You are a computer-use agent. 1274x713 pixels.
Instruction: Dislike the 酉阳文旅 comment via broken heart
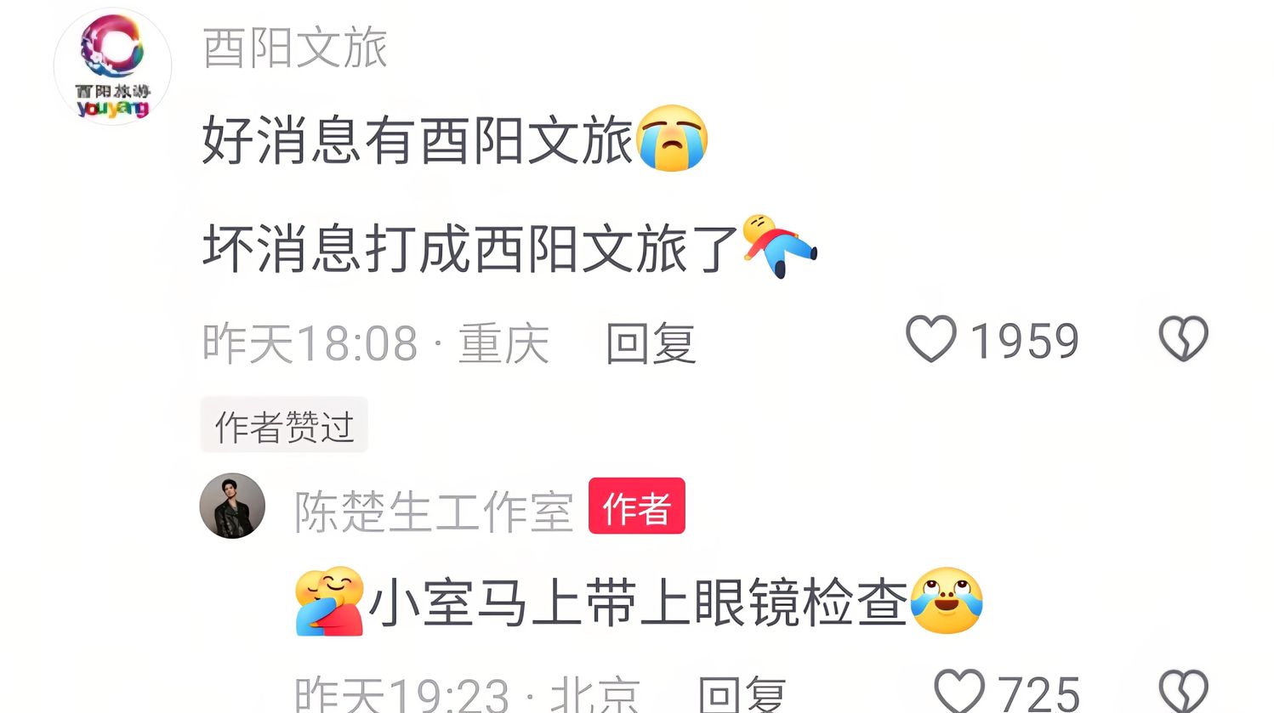pos(1183,339)
